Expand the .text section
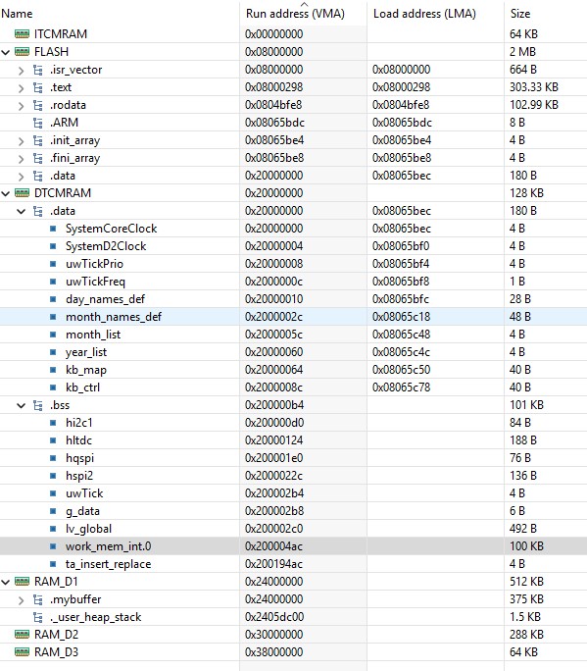 21,87
